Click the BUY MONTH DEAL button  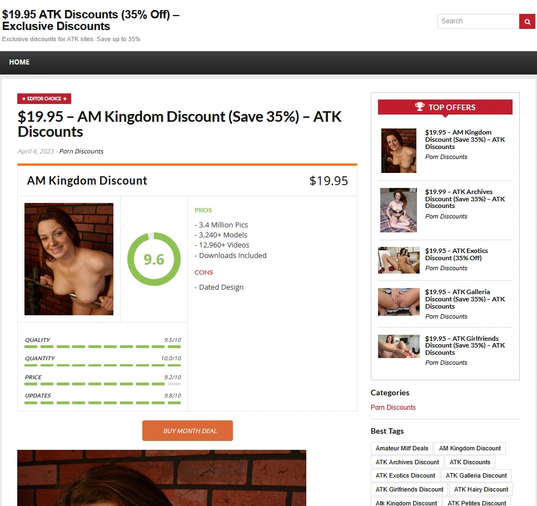(188, 430)
